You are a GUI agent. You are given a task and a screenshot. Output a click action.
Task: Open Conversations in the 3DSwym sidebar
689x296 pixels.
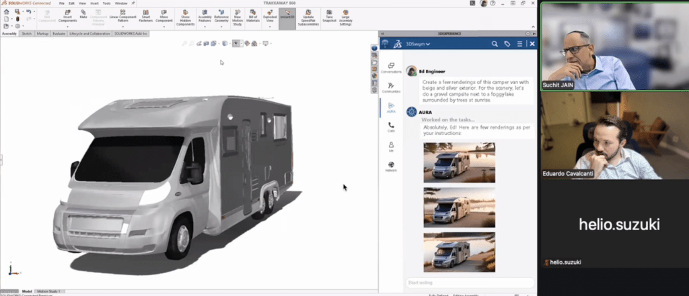(x=391, y=66)
